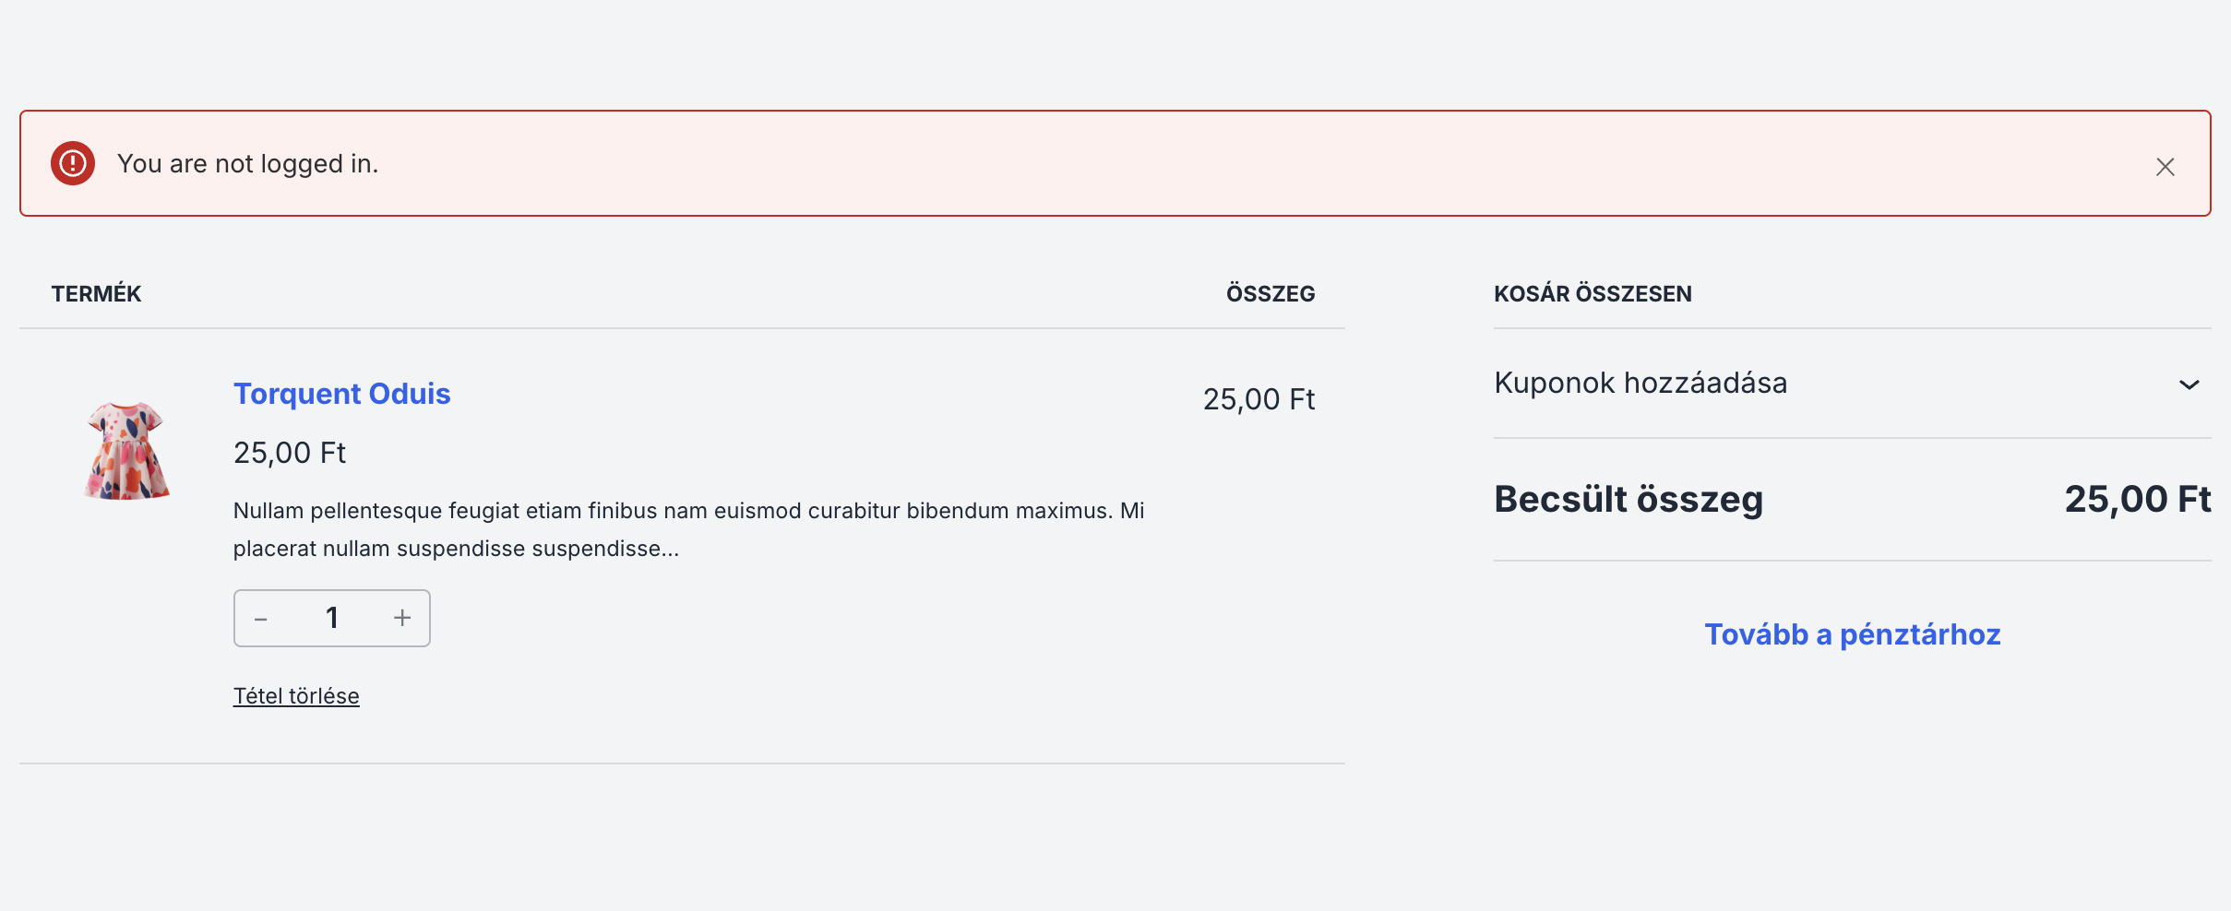Screen dimensions: 2231x911
Task: Click the Kuponok hozzáadása label
Action: point(1640,384)
